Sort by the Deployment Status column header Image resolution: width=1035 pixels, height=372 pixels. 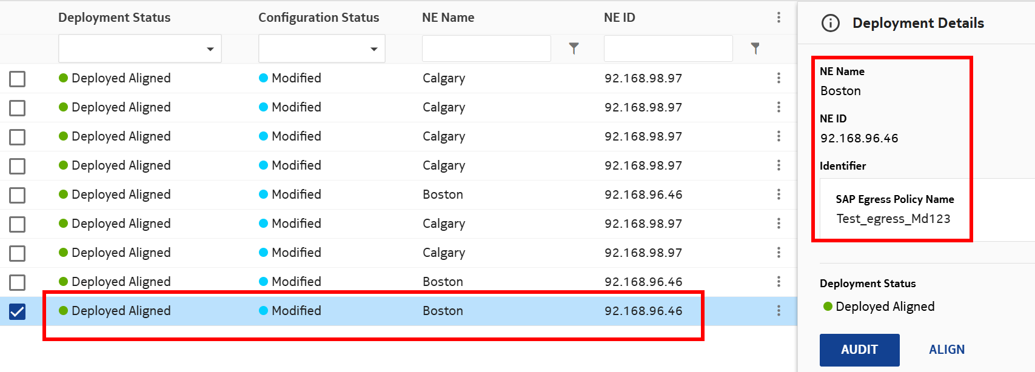click(x=114, y=18)
